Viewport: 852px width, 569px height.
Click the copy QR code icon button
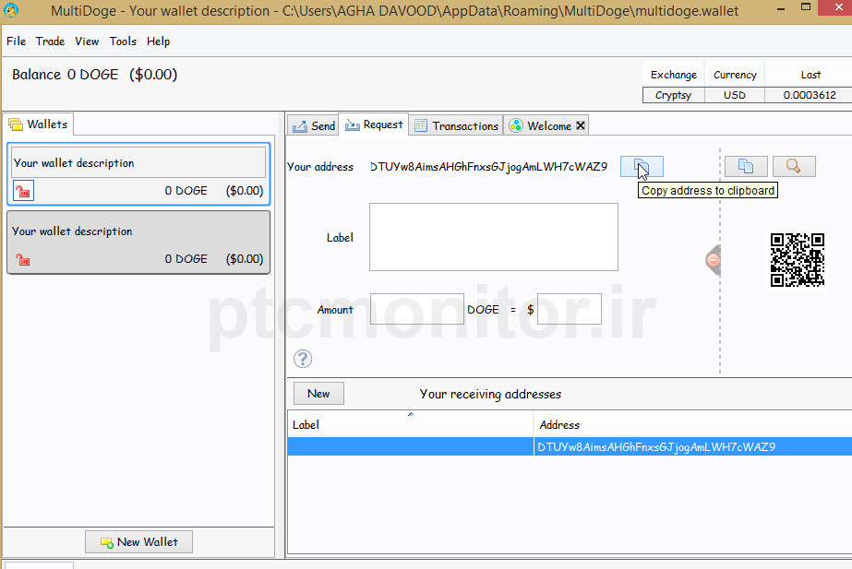pos(746,166)
